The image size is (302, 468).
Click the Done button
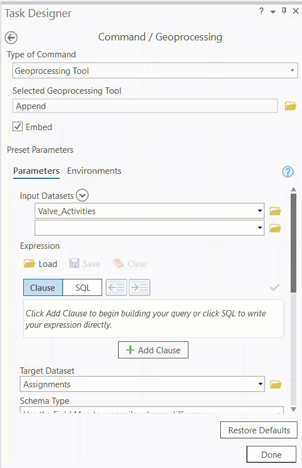tap(271, 454)
